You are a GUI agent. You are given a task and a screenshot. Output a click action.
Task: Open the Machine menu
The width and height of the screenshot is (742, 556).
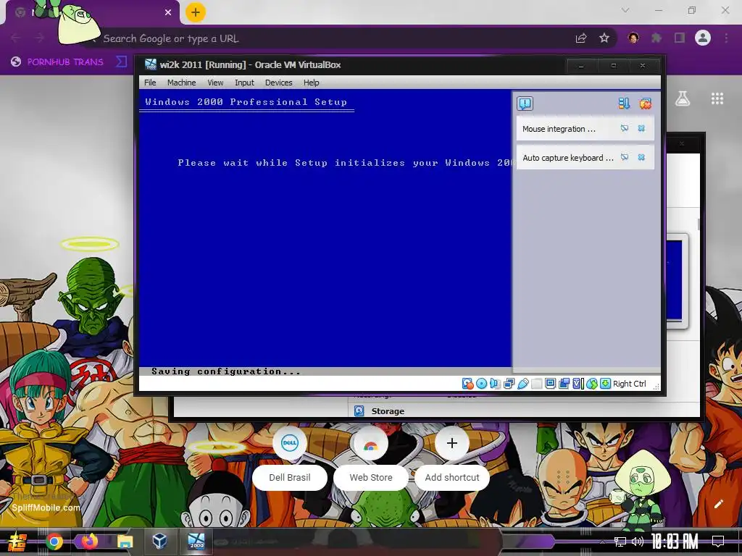point(181,83)
